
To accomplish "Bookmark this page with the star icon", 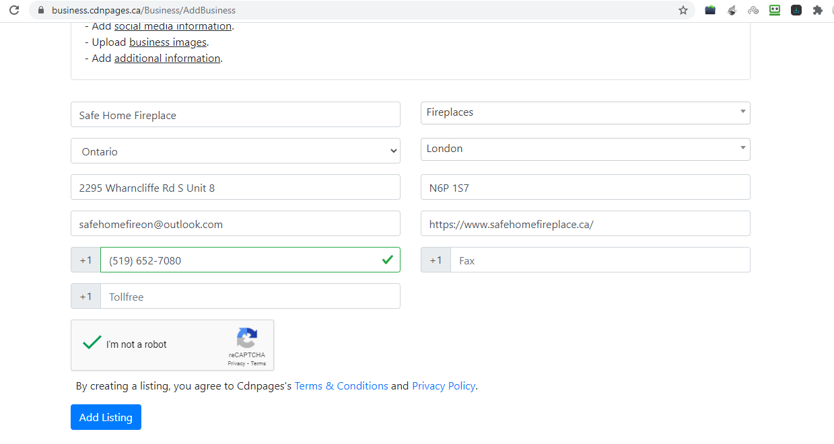I will (x=683, y=10).
